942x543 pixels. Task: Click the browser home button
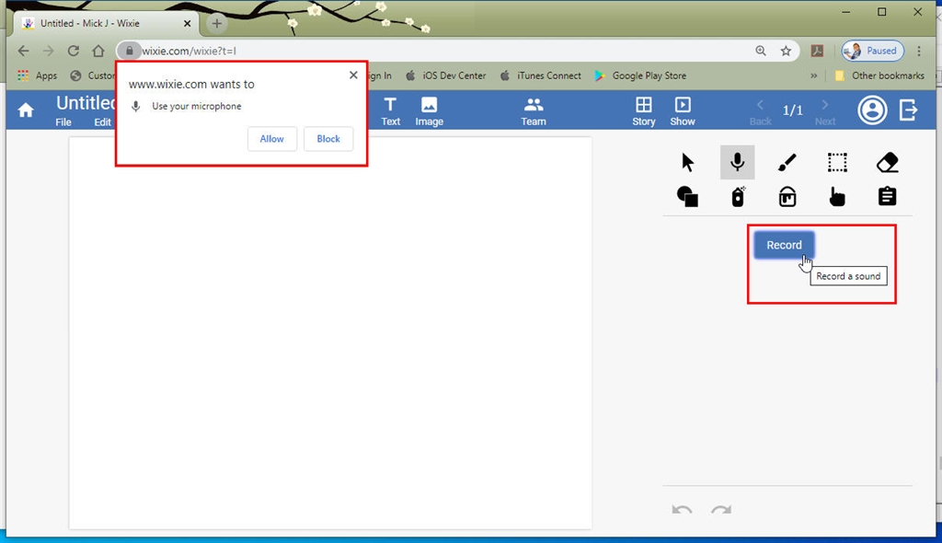tap(98, 52)
